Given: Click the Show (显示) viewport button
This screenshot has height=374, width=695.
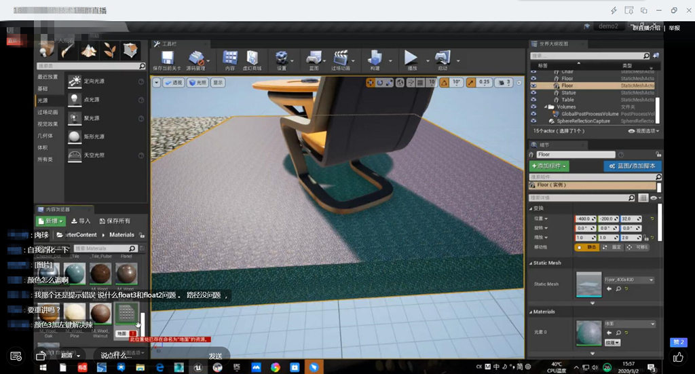Looking at the screenshot, I should point(218,82).
